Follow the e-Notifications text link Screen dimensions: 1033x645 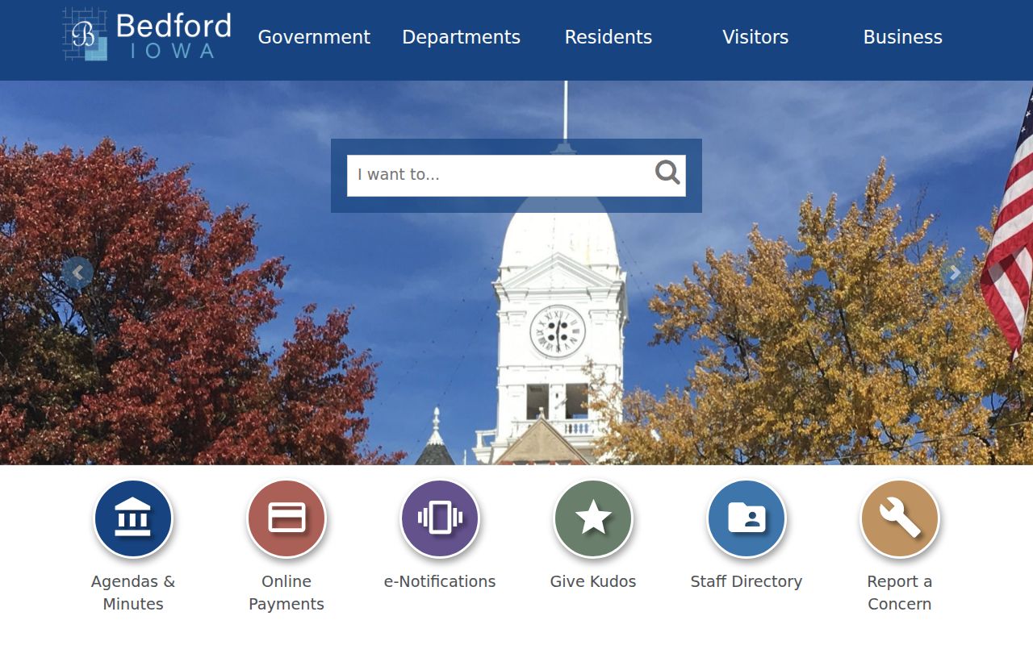(440, 581)
